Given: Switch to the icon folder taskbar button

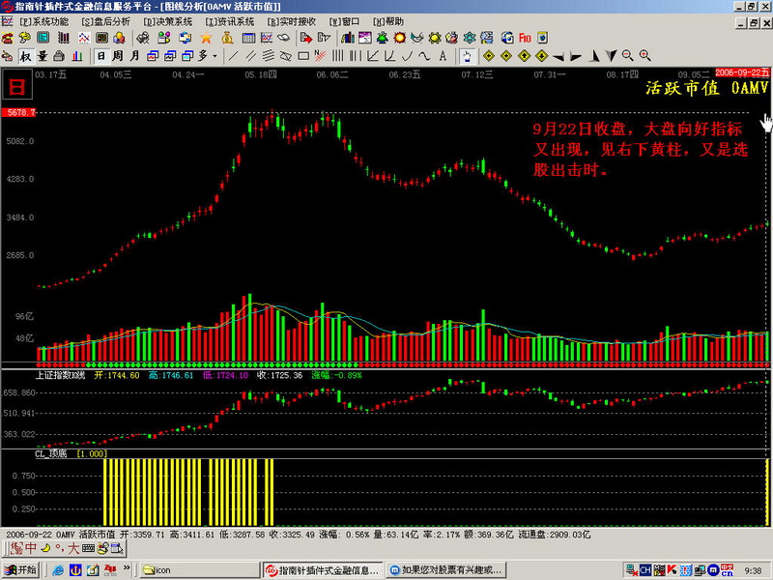Looking at the screenshot, I should click(200, 570).
